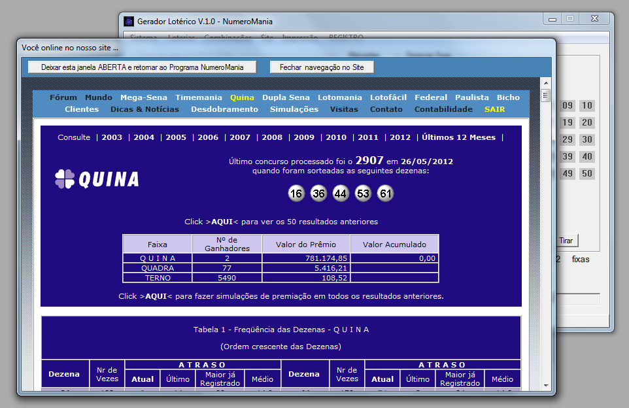Viewport: 629px width, 408px height.
Task: Open the Mundo menu link
Action: click(x=99, y=97)
